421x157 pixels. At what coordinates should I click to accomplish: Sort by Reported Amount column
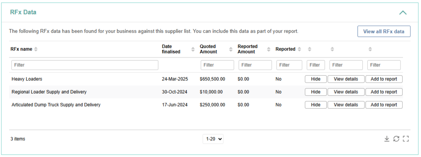269,49
